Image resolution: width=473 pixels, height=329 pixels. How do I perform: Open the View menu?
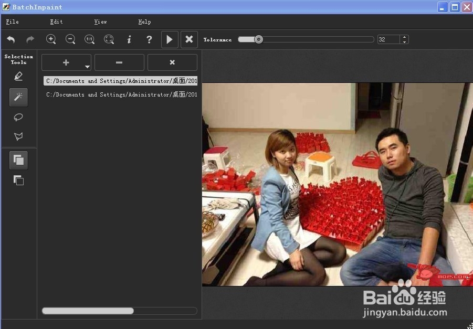[100, 22]
